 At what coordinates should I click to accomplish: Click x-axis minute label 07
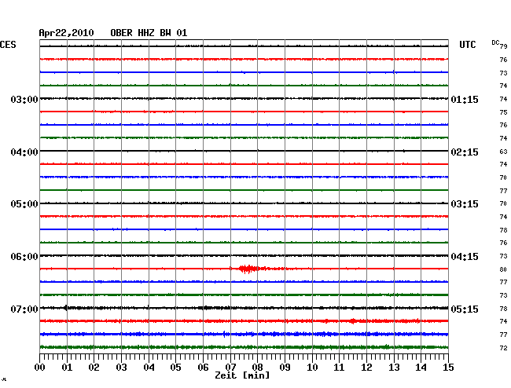[x=230, y=368]
